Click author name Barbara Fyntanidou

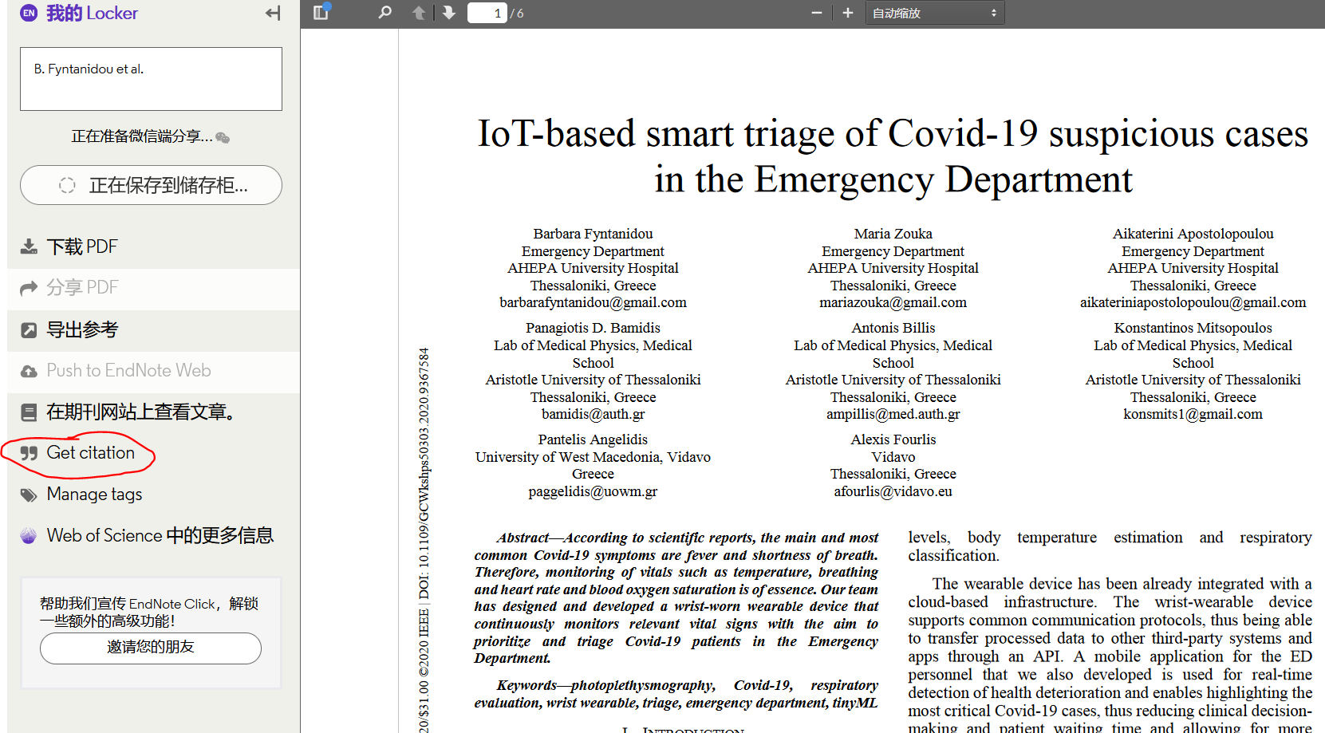point(593,234)
